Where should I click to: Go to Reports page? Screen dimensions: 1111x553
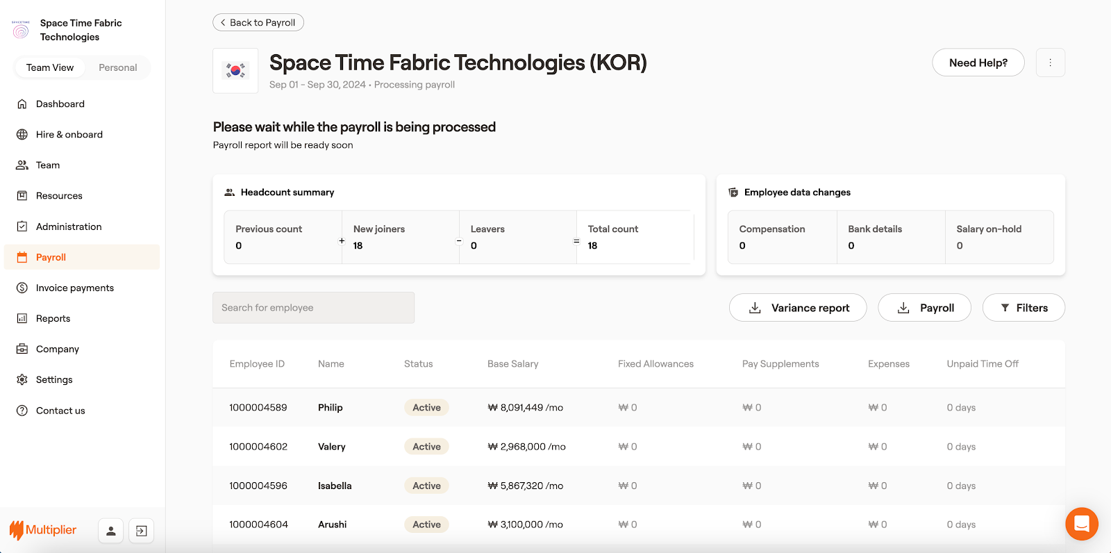click(x=82, y=318)
